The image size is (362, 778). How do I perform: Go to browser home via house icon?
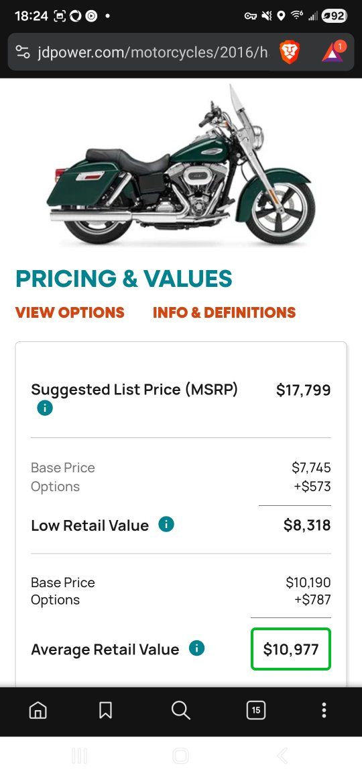point(38,711)
